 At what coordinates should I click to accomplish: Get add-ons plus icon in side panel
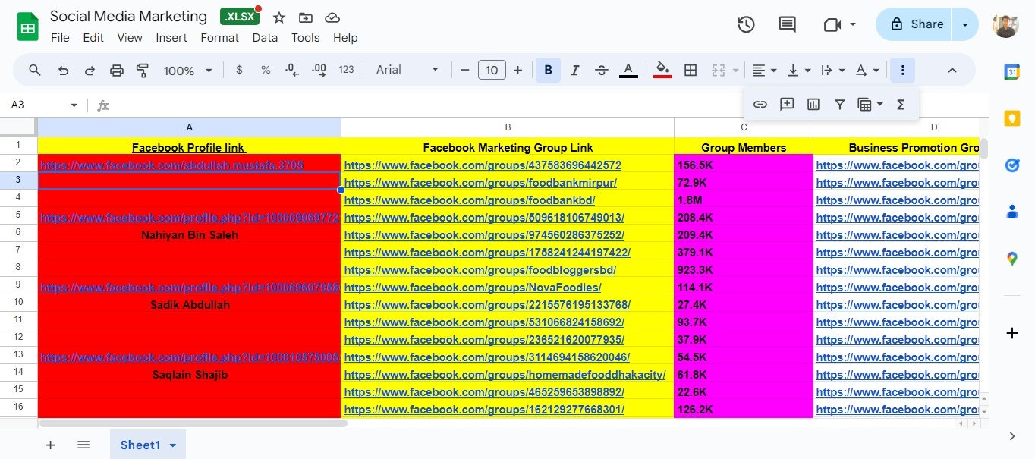pos(1011,333)
